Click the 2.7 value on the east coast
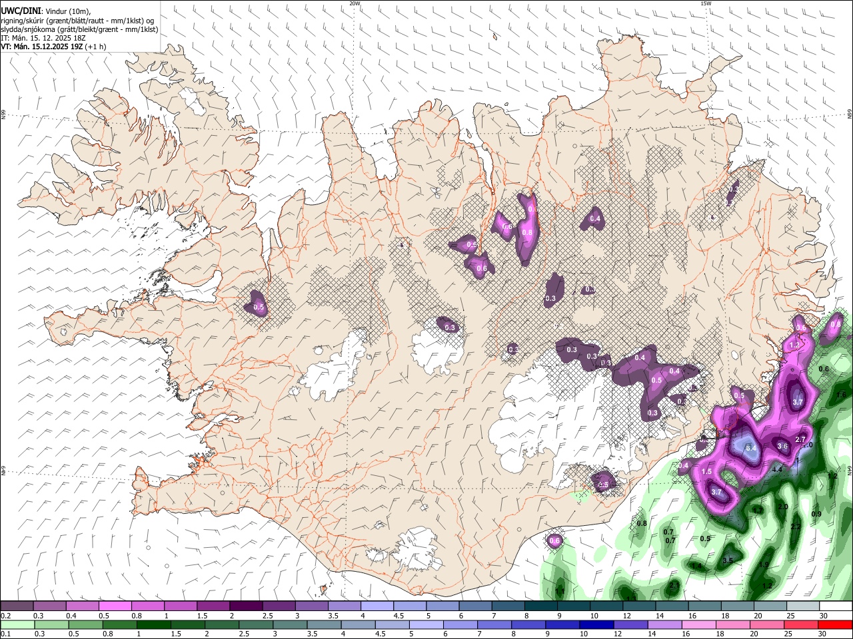Image resolution: width=853 pixels, height=639 pixels. tap(801, 439)
